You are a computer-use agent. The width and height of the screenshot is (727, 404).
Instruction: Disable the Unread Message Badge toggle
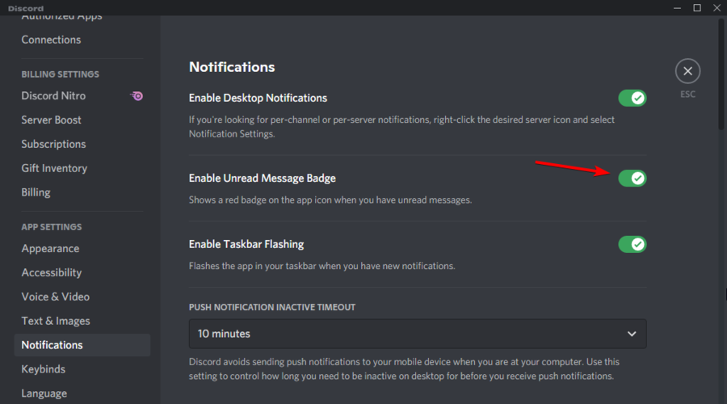coord(632,178)
